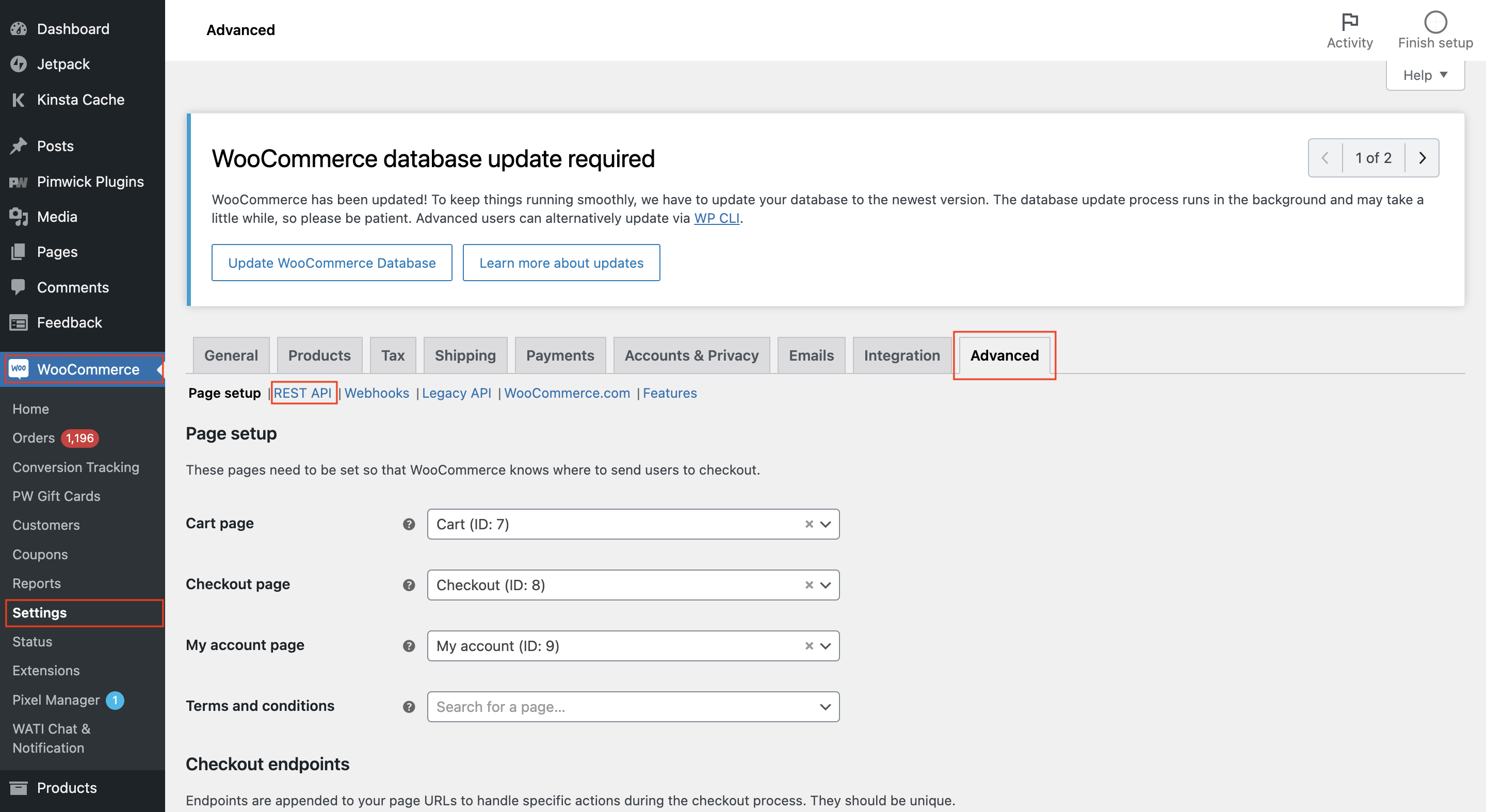The image size is (1486, 812).
Task: Open the Accounts & Privacy tab
Action: [x=691, y=355]
